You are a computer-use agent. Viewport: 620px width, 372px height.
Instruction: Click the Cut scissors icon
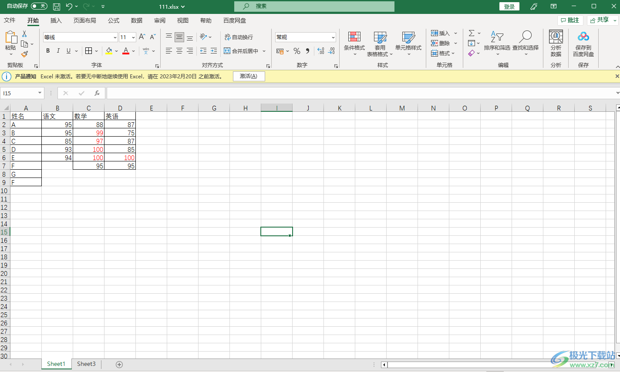24,34
